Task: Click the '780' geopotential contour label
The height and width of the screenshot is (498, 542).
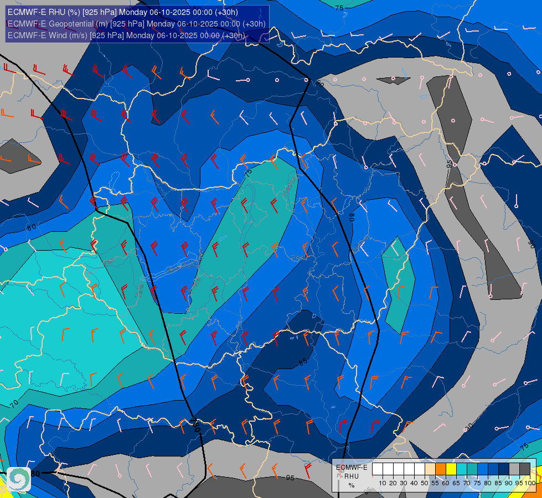Action: 195,425
